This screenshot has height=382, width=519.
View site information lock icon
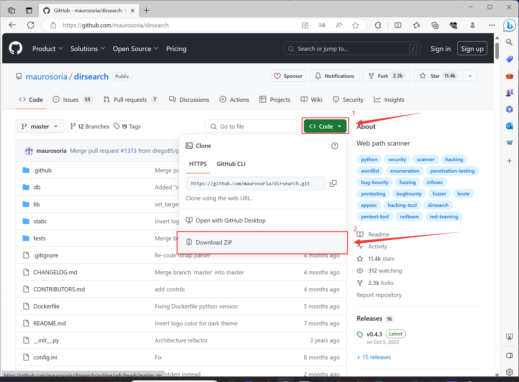pos(53,25)
